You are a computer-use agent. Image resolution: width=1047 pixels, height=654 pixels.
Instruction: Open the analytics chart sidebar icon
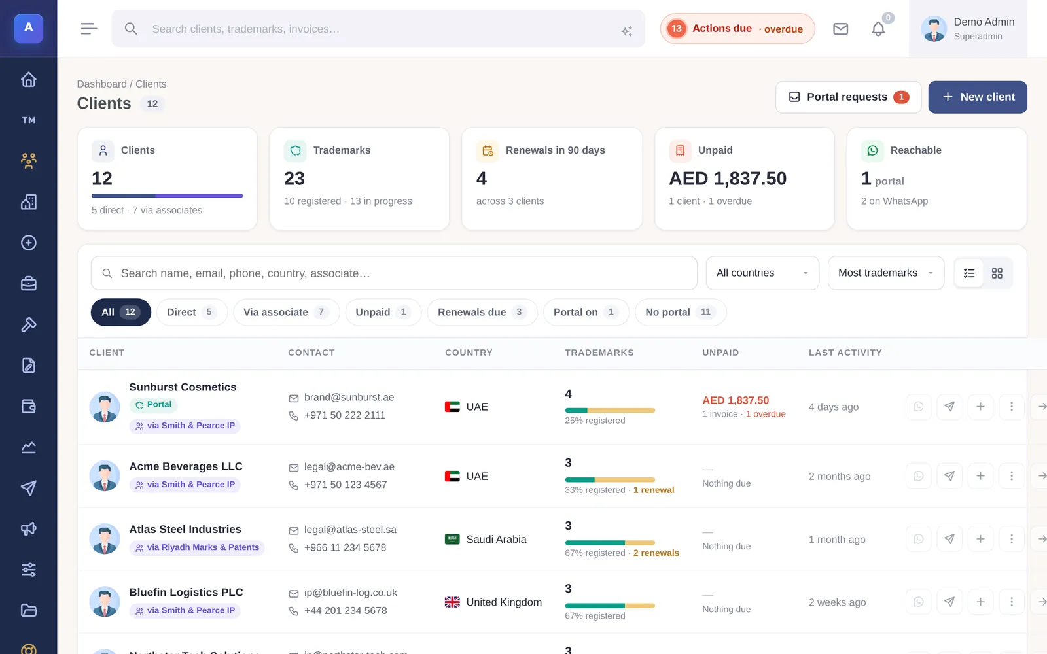click(28, 447)
